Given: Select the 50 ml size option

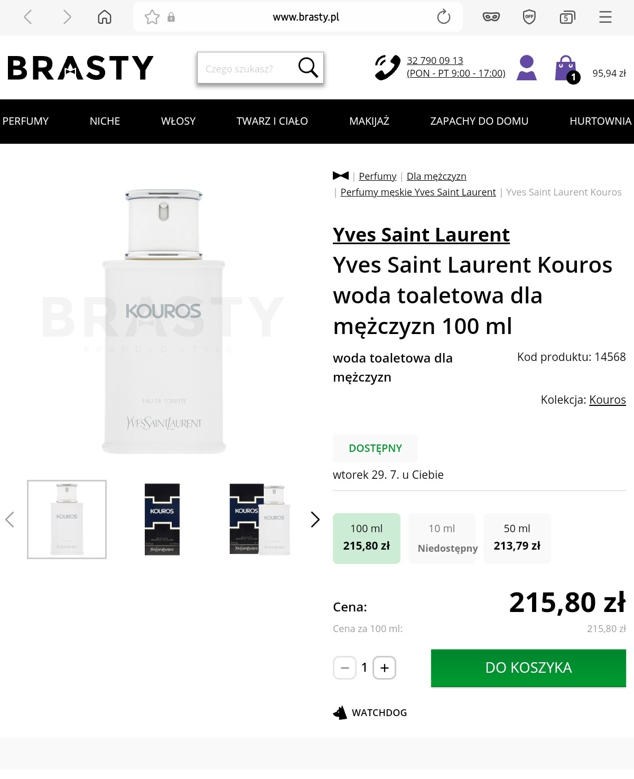Looking at the screenshot, I should (517, 538).
